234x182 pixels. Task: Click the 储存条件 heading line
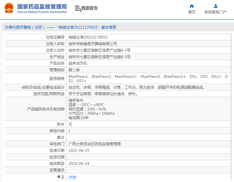76,100
